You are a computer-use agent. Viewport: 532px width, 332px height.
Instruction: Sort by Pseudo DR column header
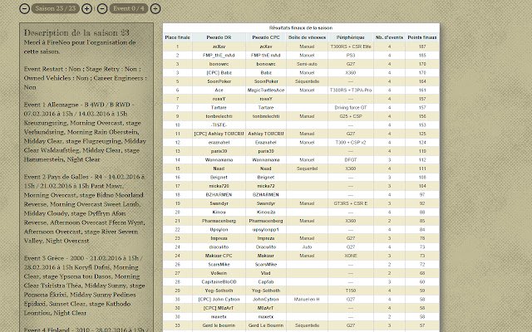click(x=219, y=37)
